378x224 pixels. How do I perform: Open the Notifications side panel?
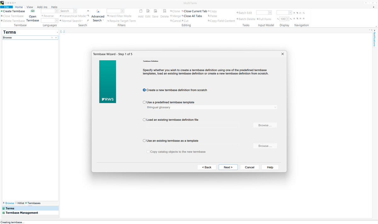coord(375,39)
